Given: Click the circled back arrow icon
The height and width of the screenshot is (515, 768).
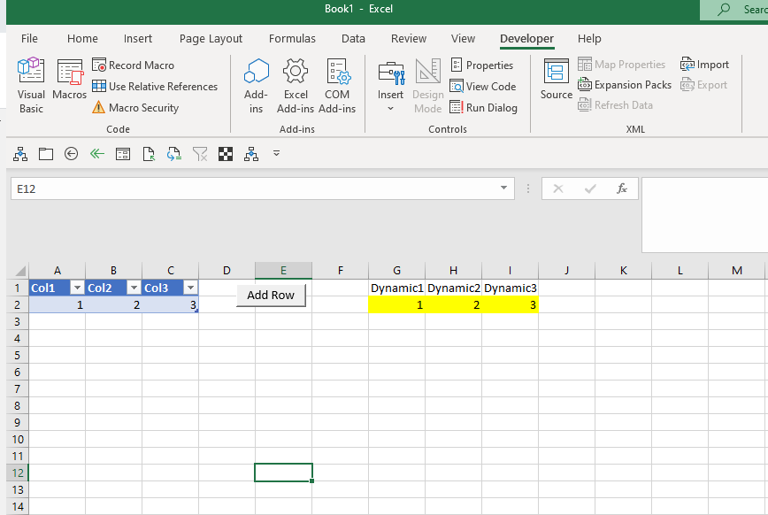Looking at the screenshot, I should pos(71,154).
